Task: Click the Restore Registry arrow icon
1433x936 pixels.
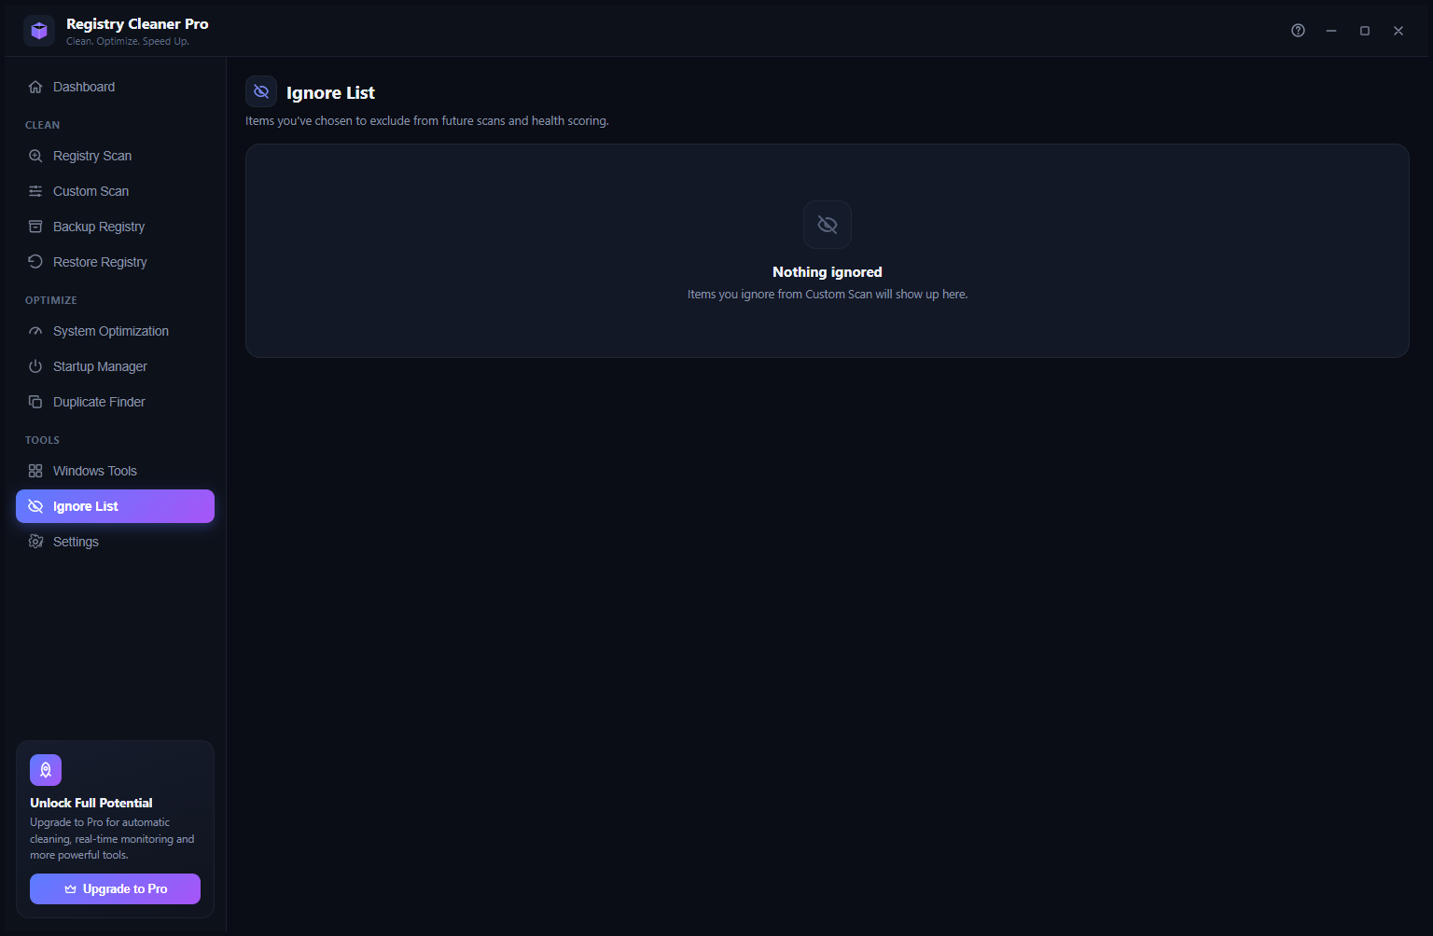Action: tap(35, 262)
